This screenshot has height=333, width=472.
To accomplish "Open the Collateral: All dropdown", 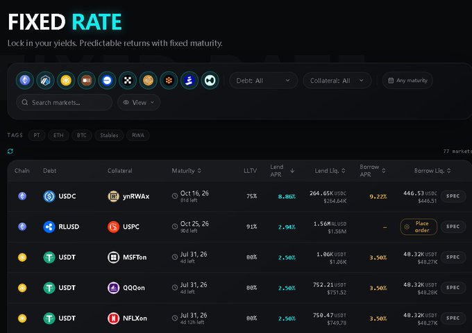I will click(x=337, y=81).
